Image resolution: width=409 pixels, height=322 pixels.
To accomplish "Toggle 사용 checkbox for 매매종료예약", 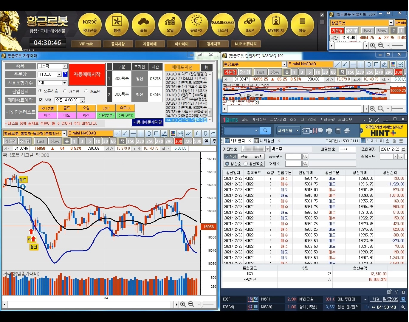I will (41, 100).
